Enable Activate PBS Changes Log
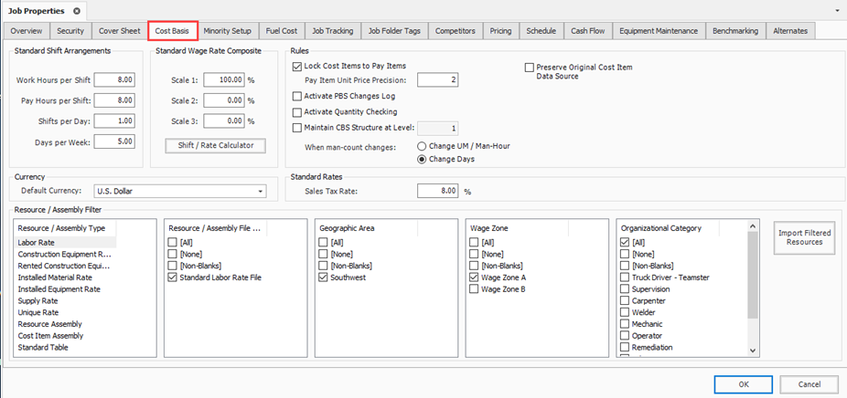The image size is (847, 398). [296, 96]
